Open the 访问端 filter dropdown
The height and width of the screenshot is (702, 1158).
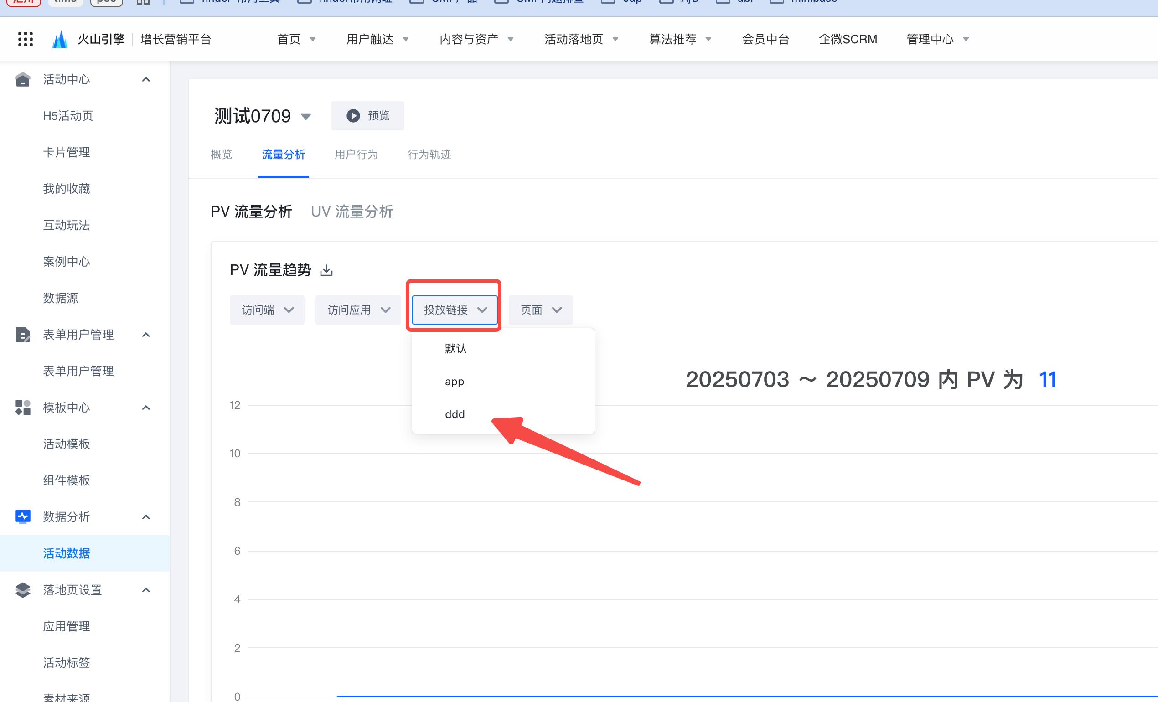tap(267, 310)
